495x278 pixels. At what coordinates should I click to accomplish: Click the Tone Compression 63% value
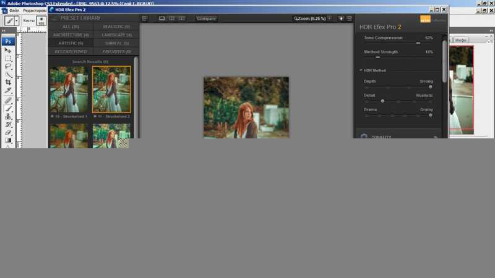point(429,38)
